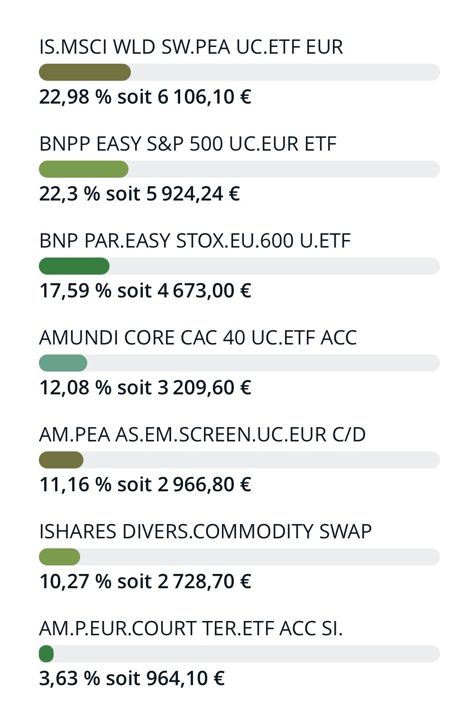The height and width of the screenshot is (726, 468).
Task: Open the ISHARES DIVERS.COMMODITY SWAP holding
Action: (x=205, y=532)
